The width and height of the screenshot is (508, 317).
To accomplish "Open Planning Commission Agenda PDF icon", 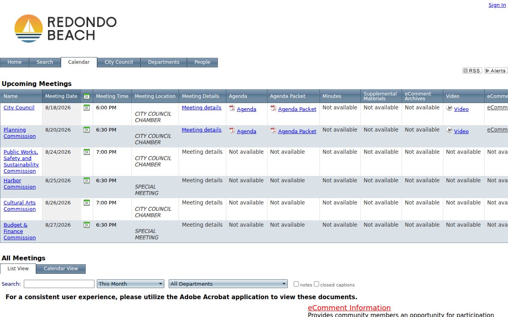I will pos(232,130).
